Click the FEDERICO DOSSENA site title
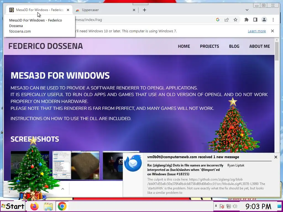This screenshot has width=283, height=212. click(46, 46)
